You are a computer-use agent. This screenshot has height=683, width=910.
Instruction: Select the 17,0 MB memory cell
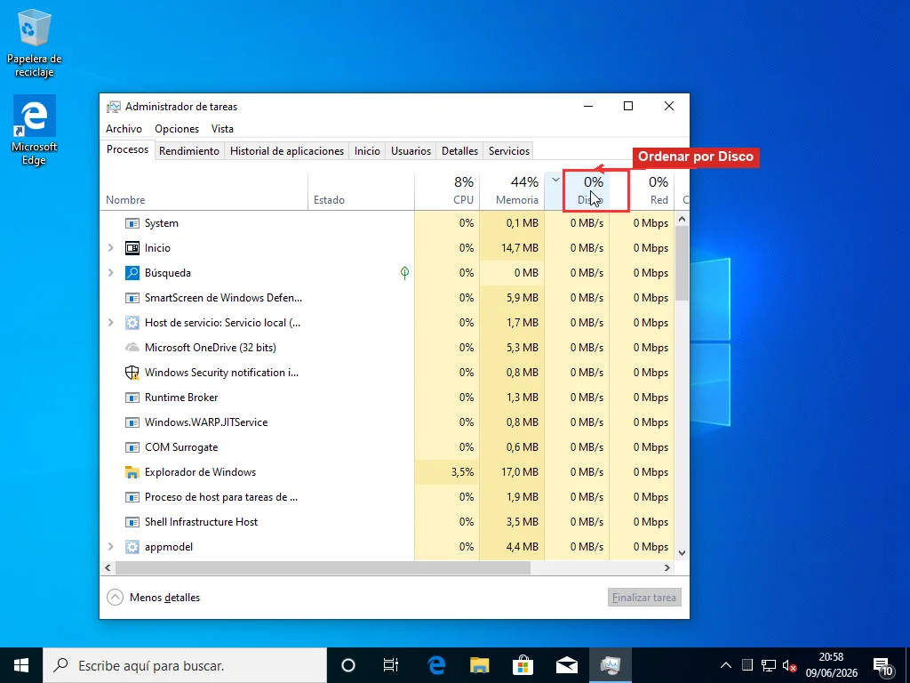513,472
